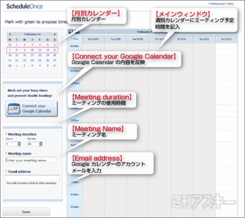Select date 27 in mini calendar
This screenshot has height=218, width=245.
[55, 61]
